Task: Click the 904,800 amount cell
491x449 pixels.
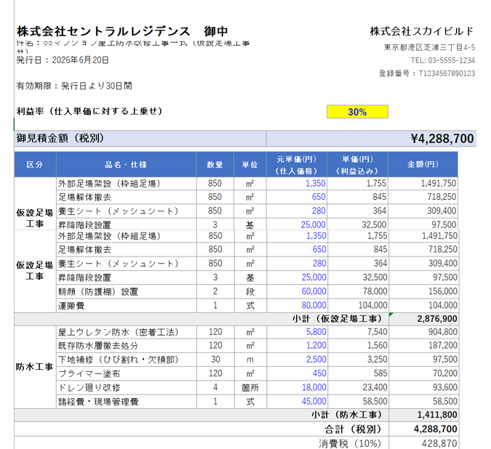Action: click(x=424, y=332)
